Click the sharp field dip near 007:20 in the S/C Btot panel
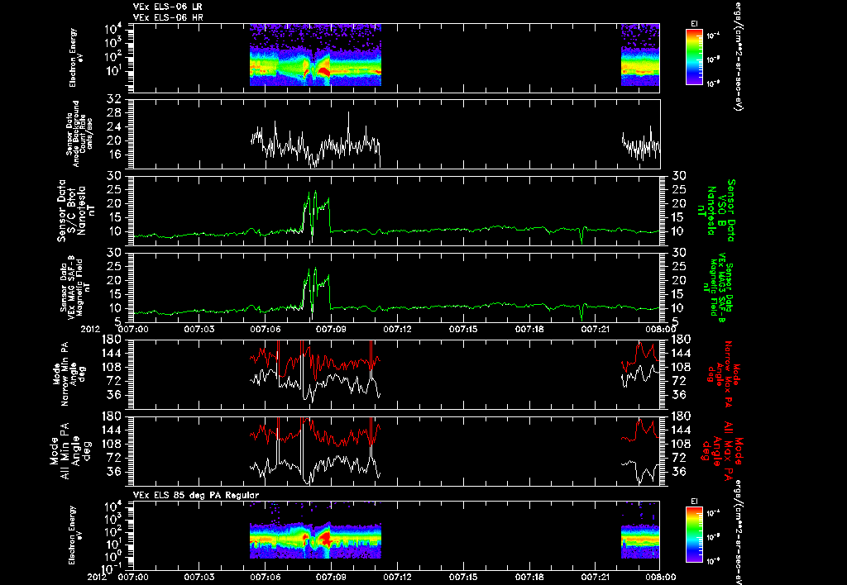847x585 pixels. click(x=581, y=236)
